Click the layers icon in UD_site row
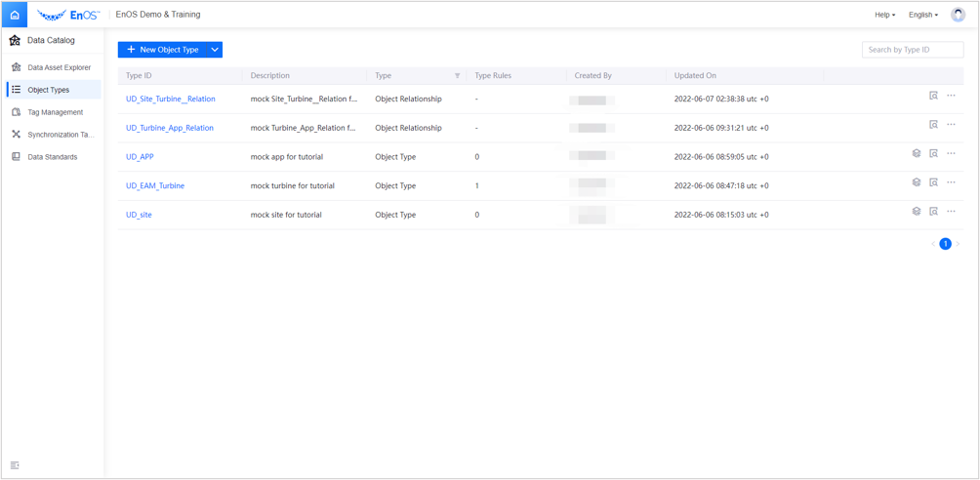Image resolution: width=980 pixels, height=480 pixels. 917,212
